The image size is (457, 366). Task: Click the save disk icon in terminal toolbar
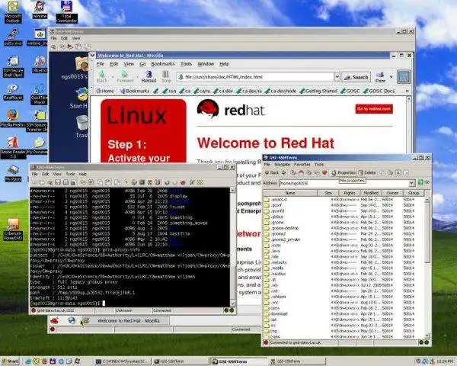pos(58,182)
